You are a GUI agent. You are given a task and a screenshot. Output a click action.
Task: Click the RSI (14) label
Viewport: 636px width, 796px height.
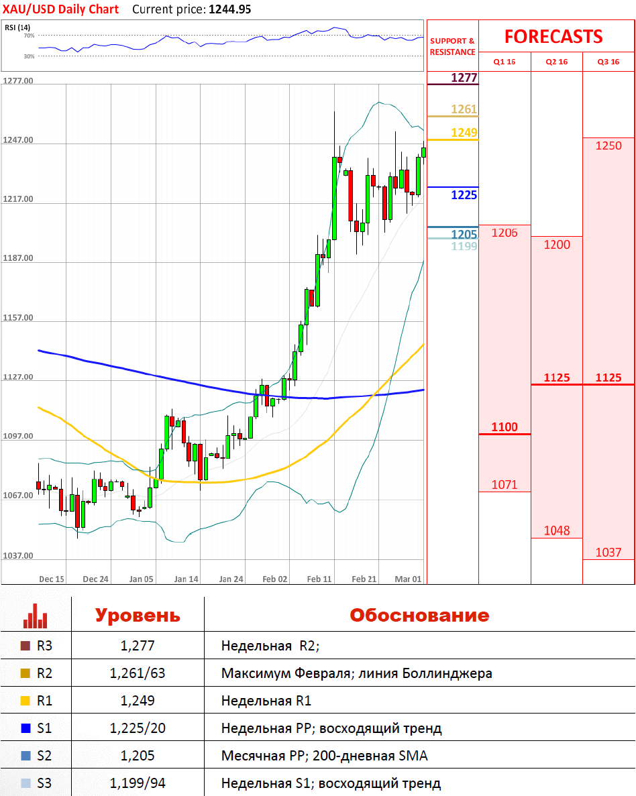pos(17,27)
